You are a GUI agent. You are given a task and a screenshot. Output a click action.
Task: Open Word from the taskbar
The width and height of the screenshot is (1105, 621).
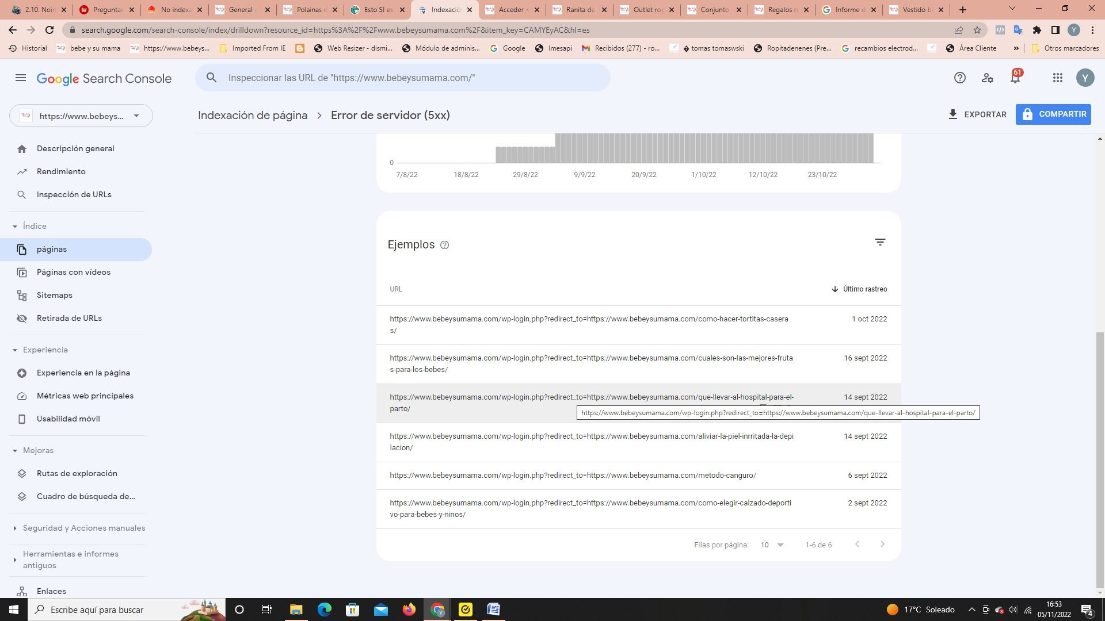coord(494,609)
